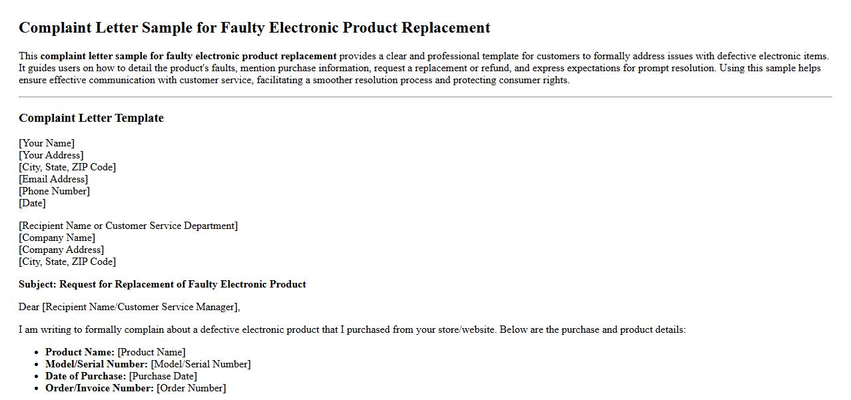Click the [Purchase Date] placeholder value

[163, 376]
